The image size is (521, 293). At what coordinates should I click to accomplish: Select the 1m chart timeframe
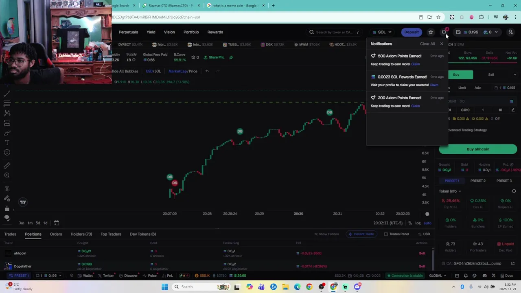pyautogui.click(x=30, y=223)
